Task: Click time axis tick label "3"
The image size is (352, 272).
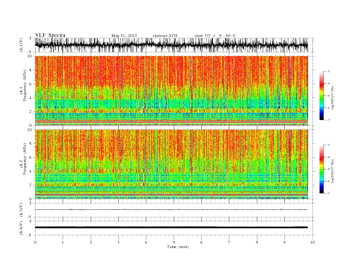Action: tap(118, 242)
